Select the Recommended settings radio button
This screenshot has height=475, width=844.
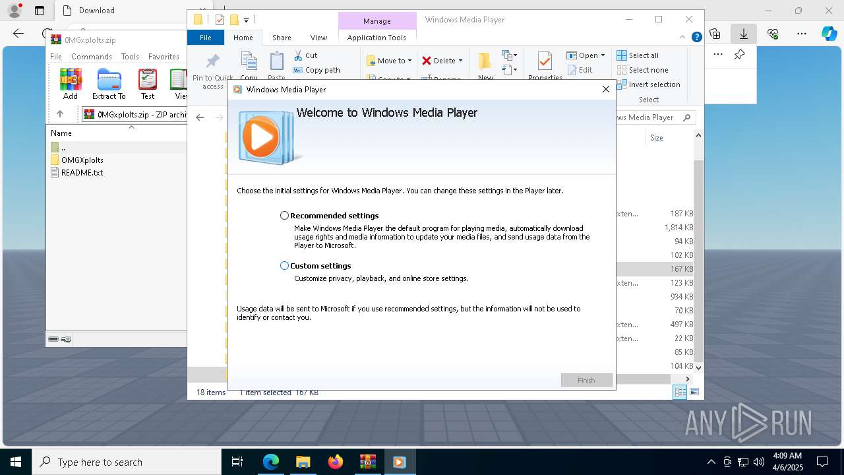coord(284,216)
